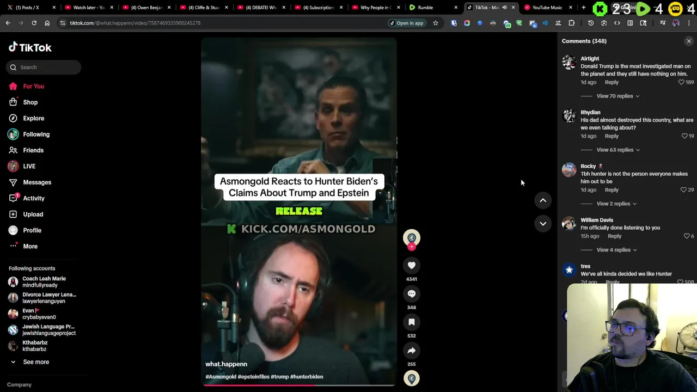Expand View 63 replies

tap(617, 150)
